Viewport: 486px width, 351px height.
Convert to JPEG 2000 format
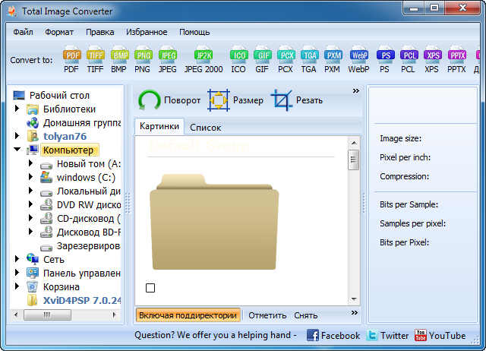pos(204,59)
